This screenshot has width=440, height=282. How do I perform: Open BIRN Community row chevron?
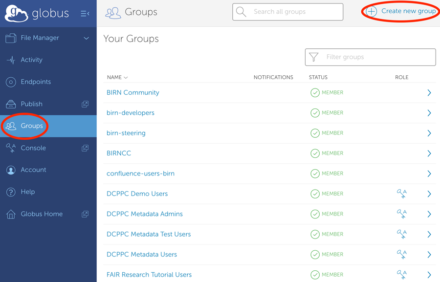pos(429,92)
